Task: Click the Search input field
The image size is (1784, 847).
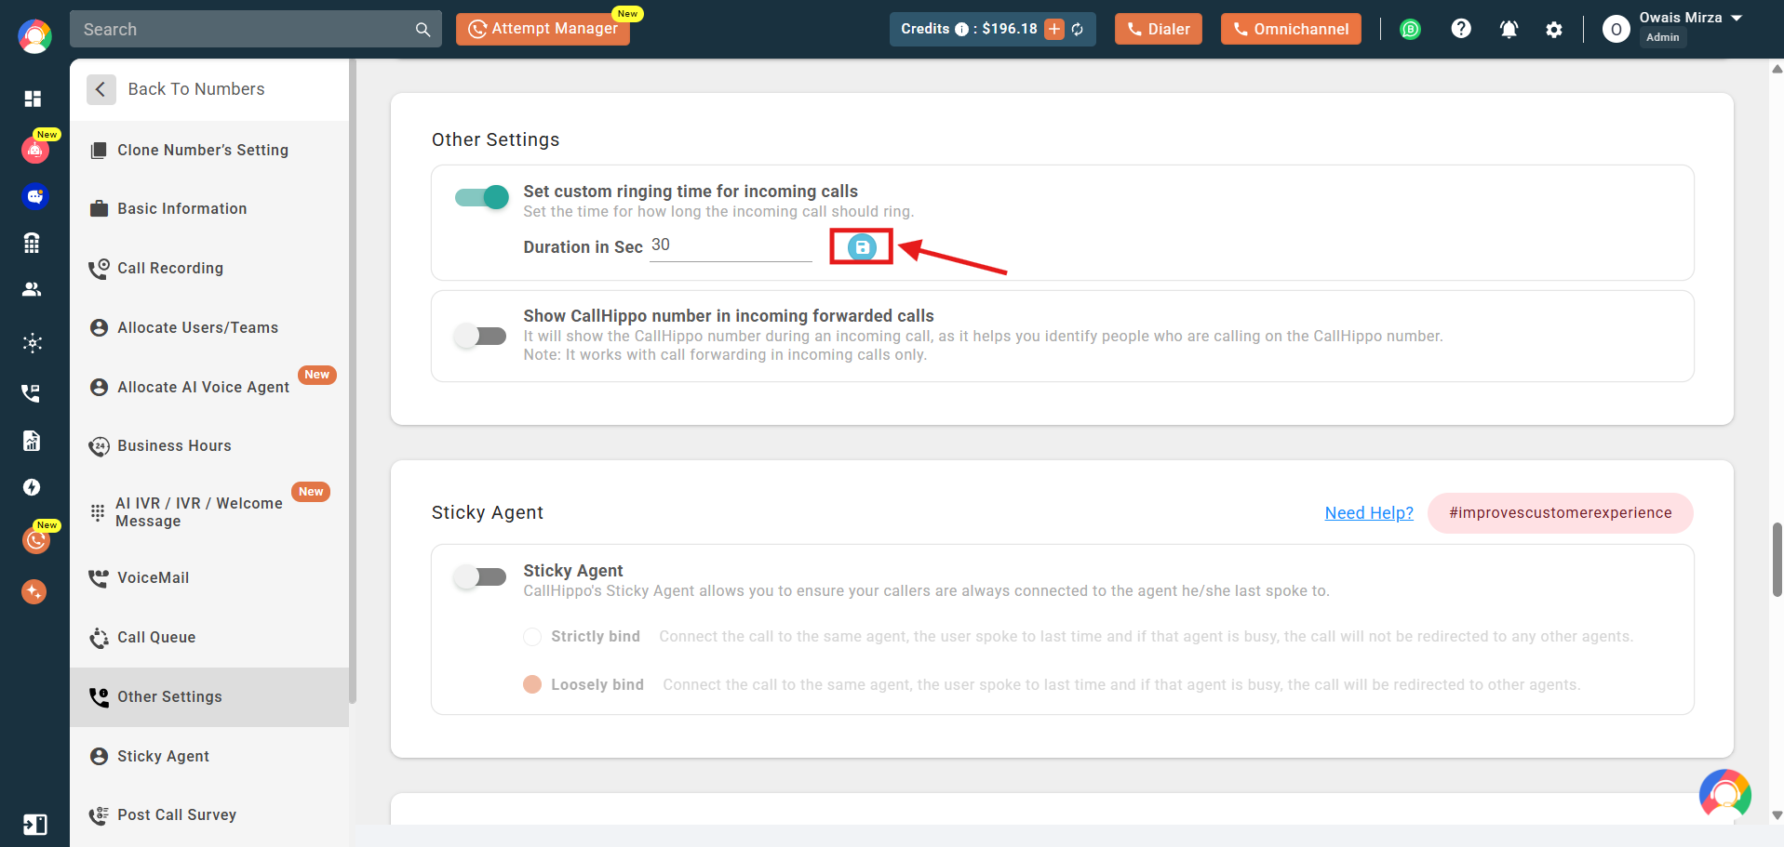Action: (x=245, y=29)
